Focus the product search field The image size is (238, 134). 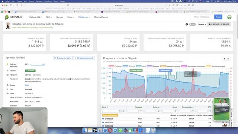click(x=203, y=17)
